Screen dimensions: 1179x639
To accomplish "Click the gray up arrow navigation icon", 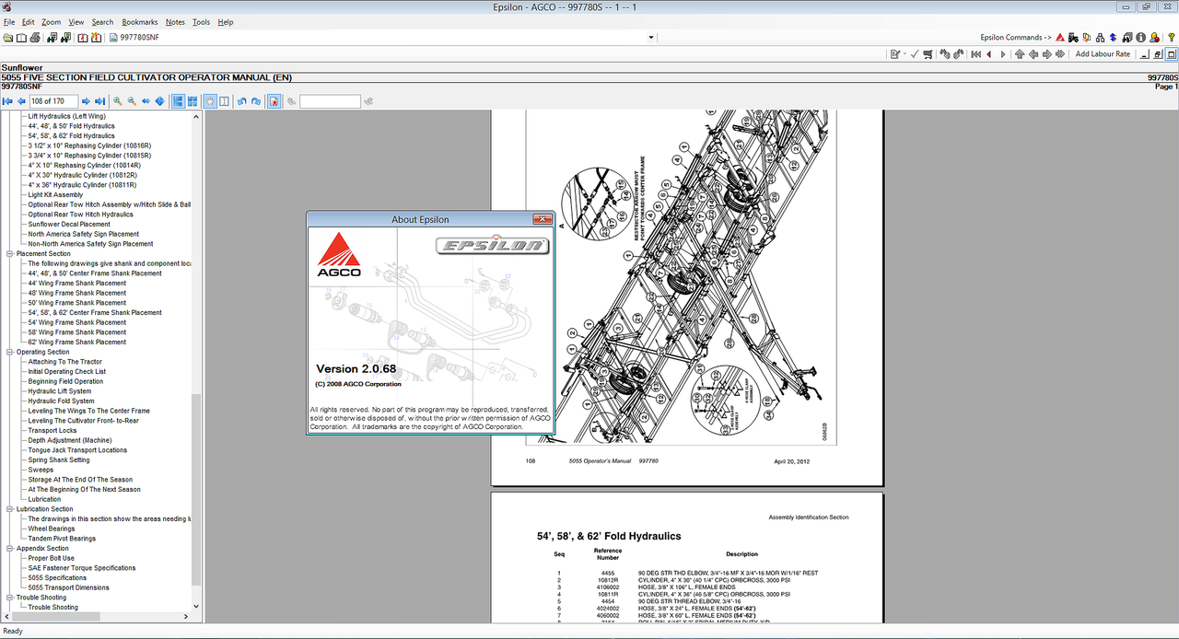I will pyautogui.click(x=1020, y=54).
